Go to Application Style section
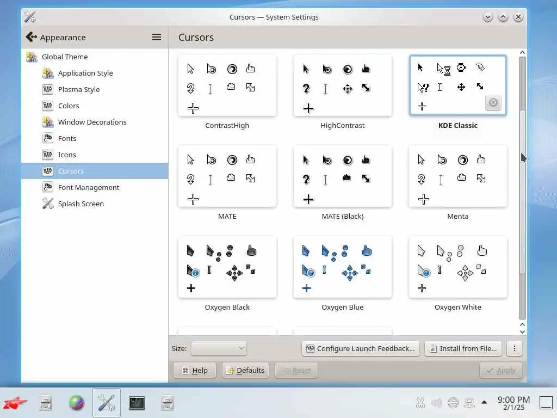The image size is (557, 418). coord(95,73)
